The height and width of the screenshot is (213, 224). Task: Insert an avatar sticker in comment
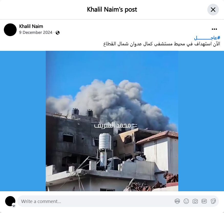coord(177,201)
